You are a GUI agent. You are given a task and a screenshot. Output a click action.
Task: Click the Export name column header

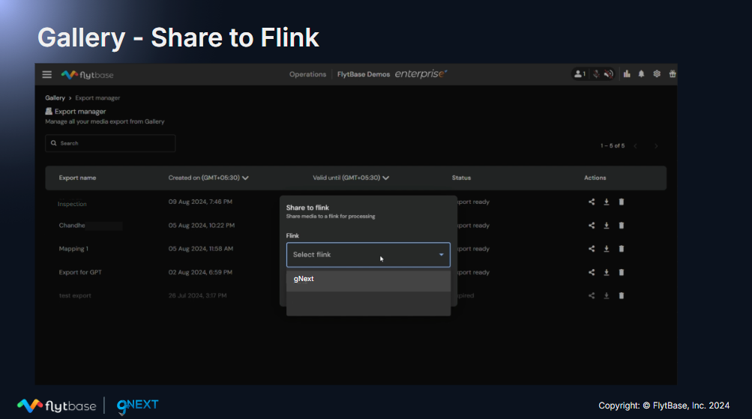point(77,178)
